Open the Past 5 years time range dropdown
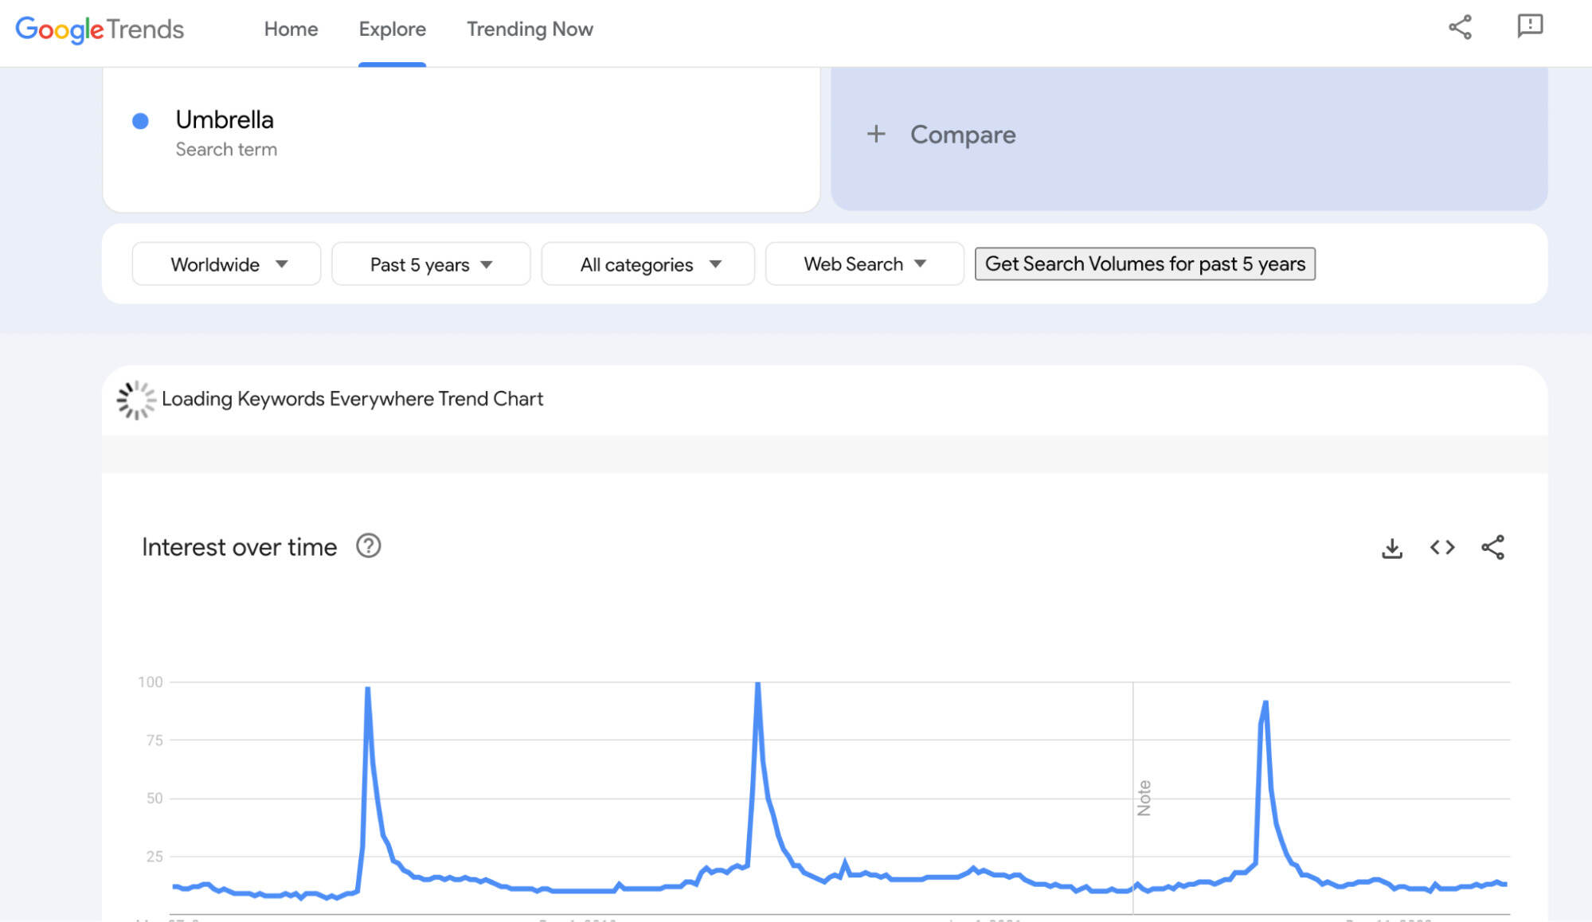 click(430, 264)
